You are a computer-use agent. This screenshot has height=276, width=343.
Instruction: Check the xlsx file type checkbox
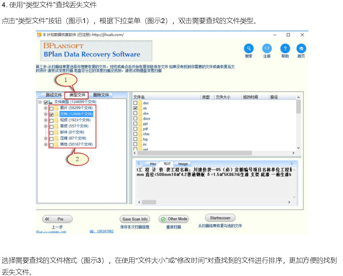click(x=135, y=113)
